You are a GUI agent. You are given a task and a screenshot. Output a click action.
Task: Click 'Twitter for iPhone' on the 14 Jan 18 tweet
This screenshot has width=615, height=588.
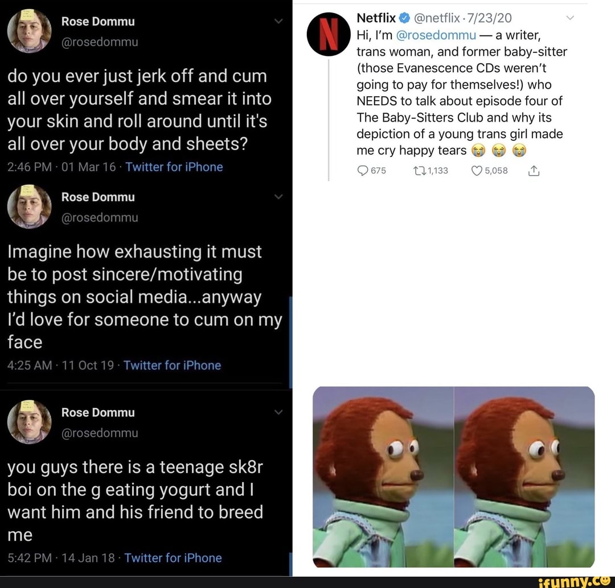pos(173,558)
